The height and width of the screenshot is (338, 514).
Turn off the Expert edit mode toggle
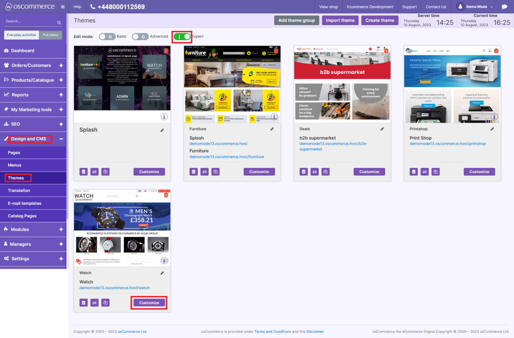pyautogui.click(x=181, y=36)
